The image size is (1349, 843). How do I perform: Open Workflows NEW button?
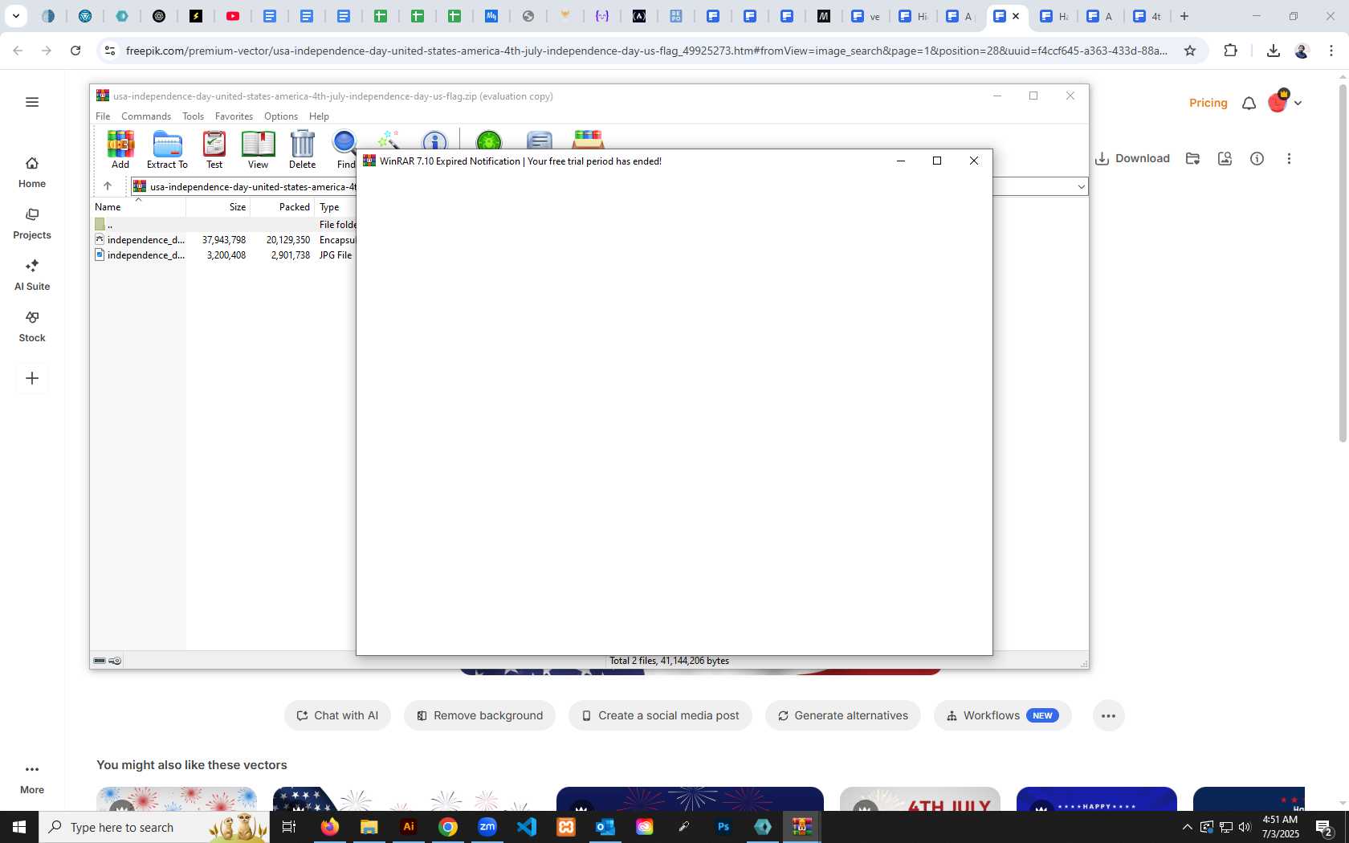[x=1002, y=715]
